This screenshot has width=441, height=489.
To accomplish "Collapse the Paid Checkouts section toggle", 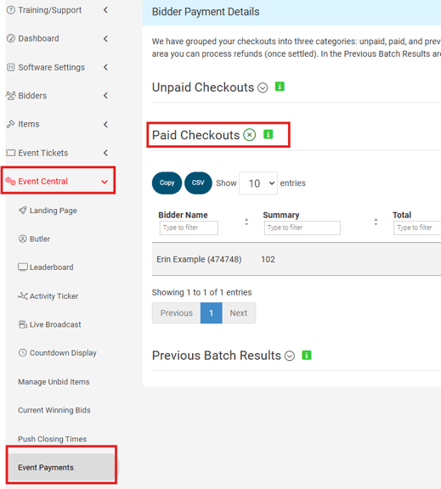I will [249, 135].
